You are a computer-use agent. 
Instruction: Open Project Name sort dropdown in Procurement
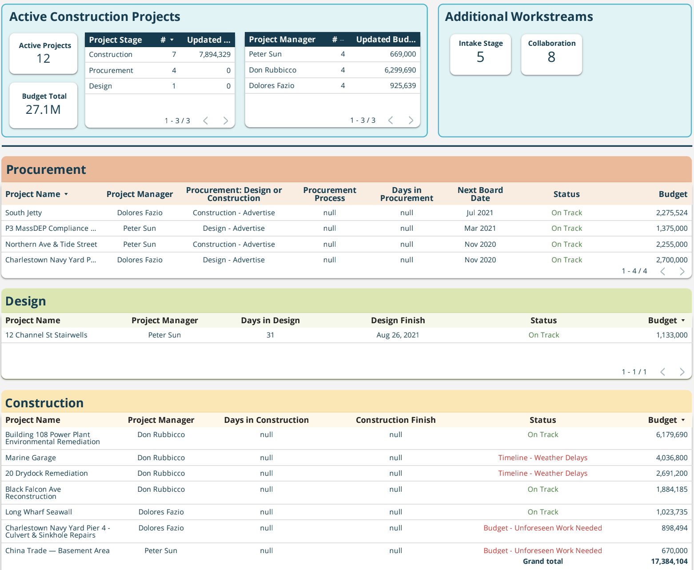(x=66, y=194)
